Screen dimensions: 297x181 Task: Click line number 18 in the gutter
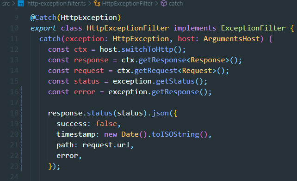(x=14, y=113)
